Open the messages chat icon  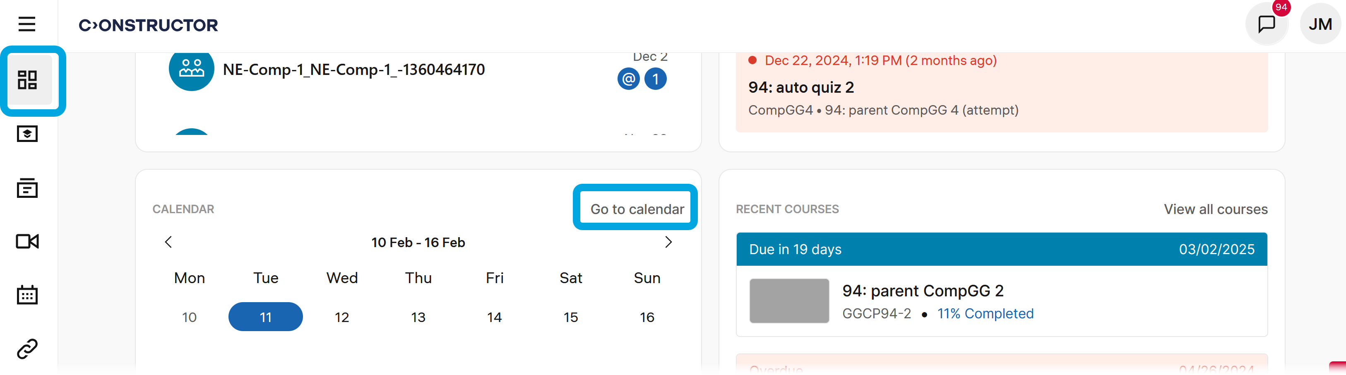pos(1266,24)
